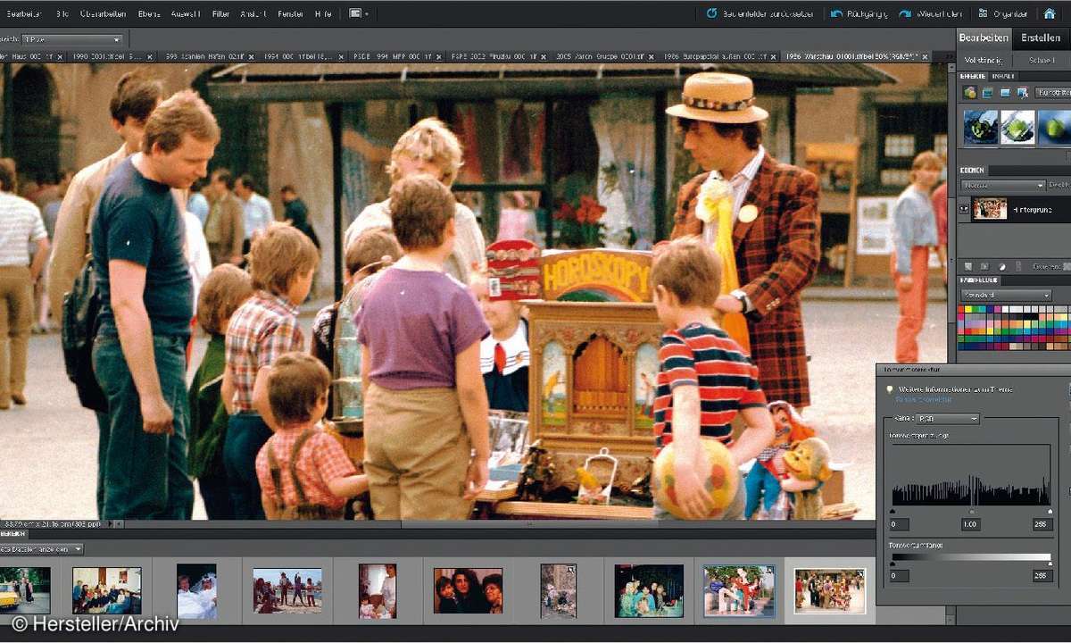Screen dimensions: 1071x643
Task: Select the Vollständig edit mode
Action: click(x=984, y=60)
